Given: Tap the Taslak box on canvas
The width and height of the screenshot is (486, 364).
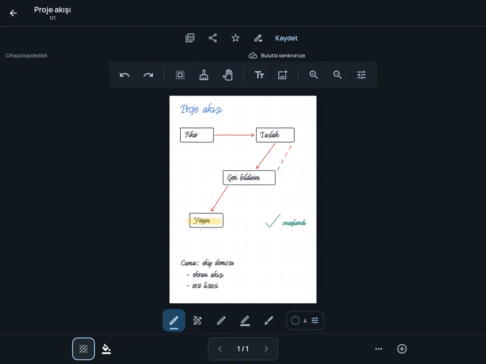Looking at the screenshot, I should (275, 135).
